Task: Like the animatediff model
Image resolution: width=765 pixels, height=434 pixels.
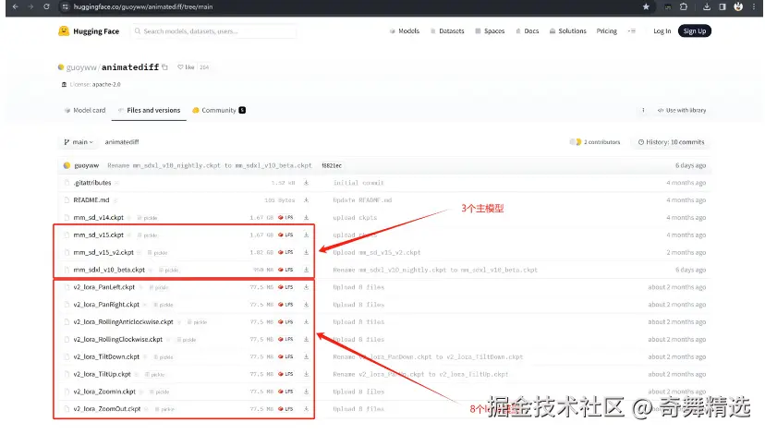Action: (x=186, y=67)
